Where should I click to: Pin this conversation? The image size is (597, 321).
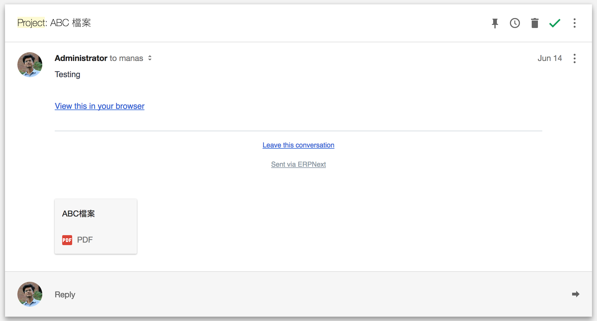(495, 23)
